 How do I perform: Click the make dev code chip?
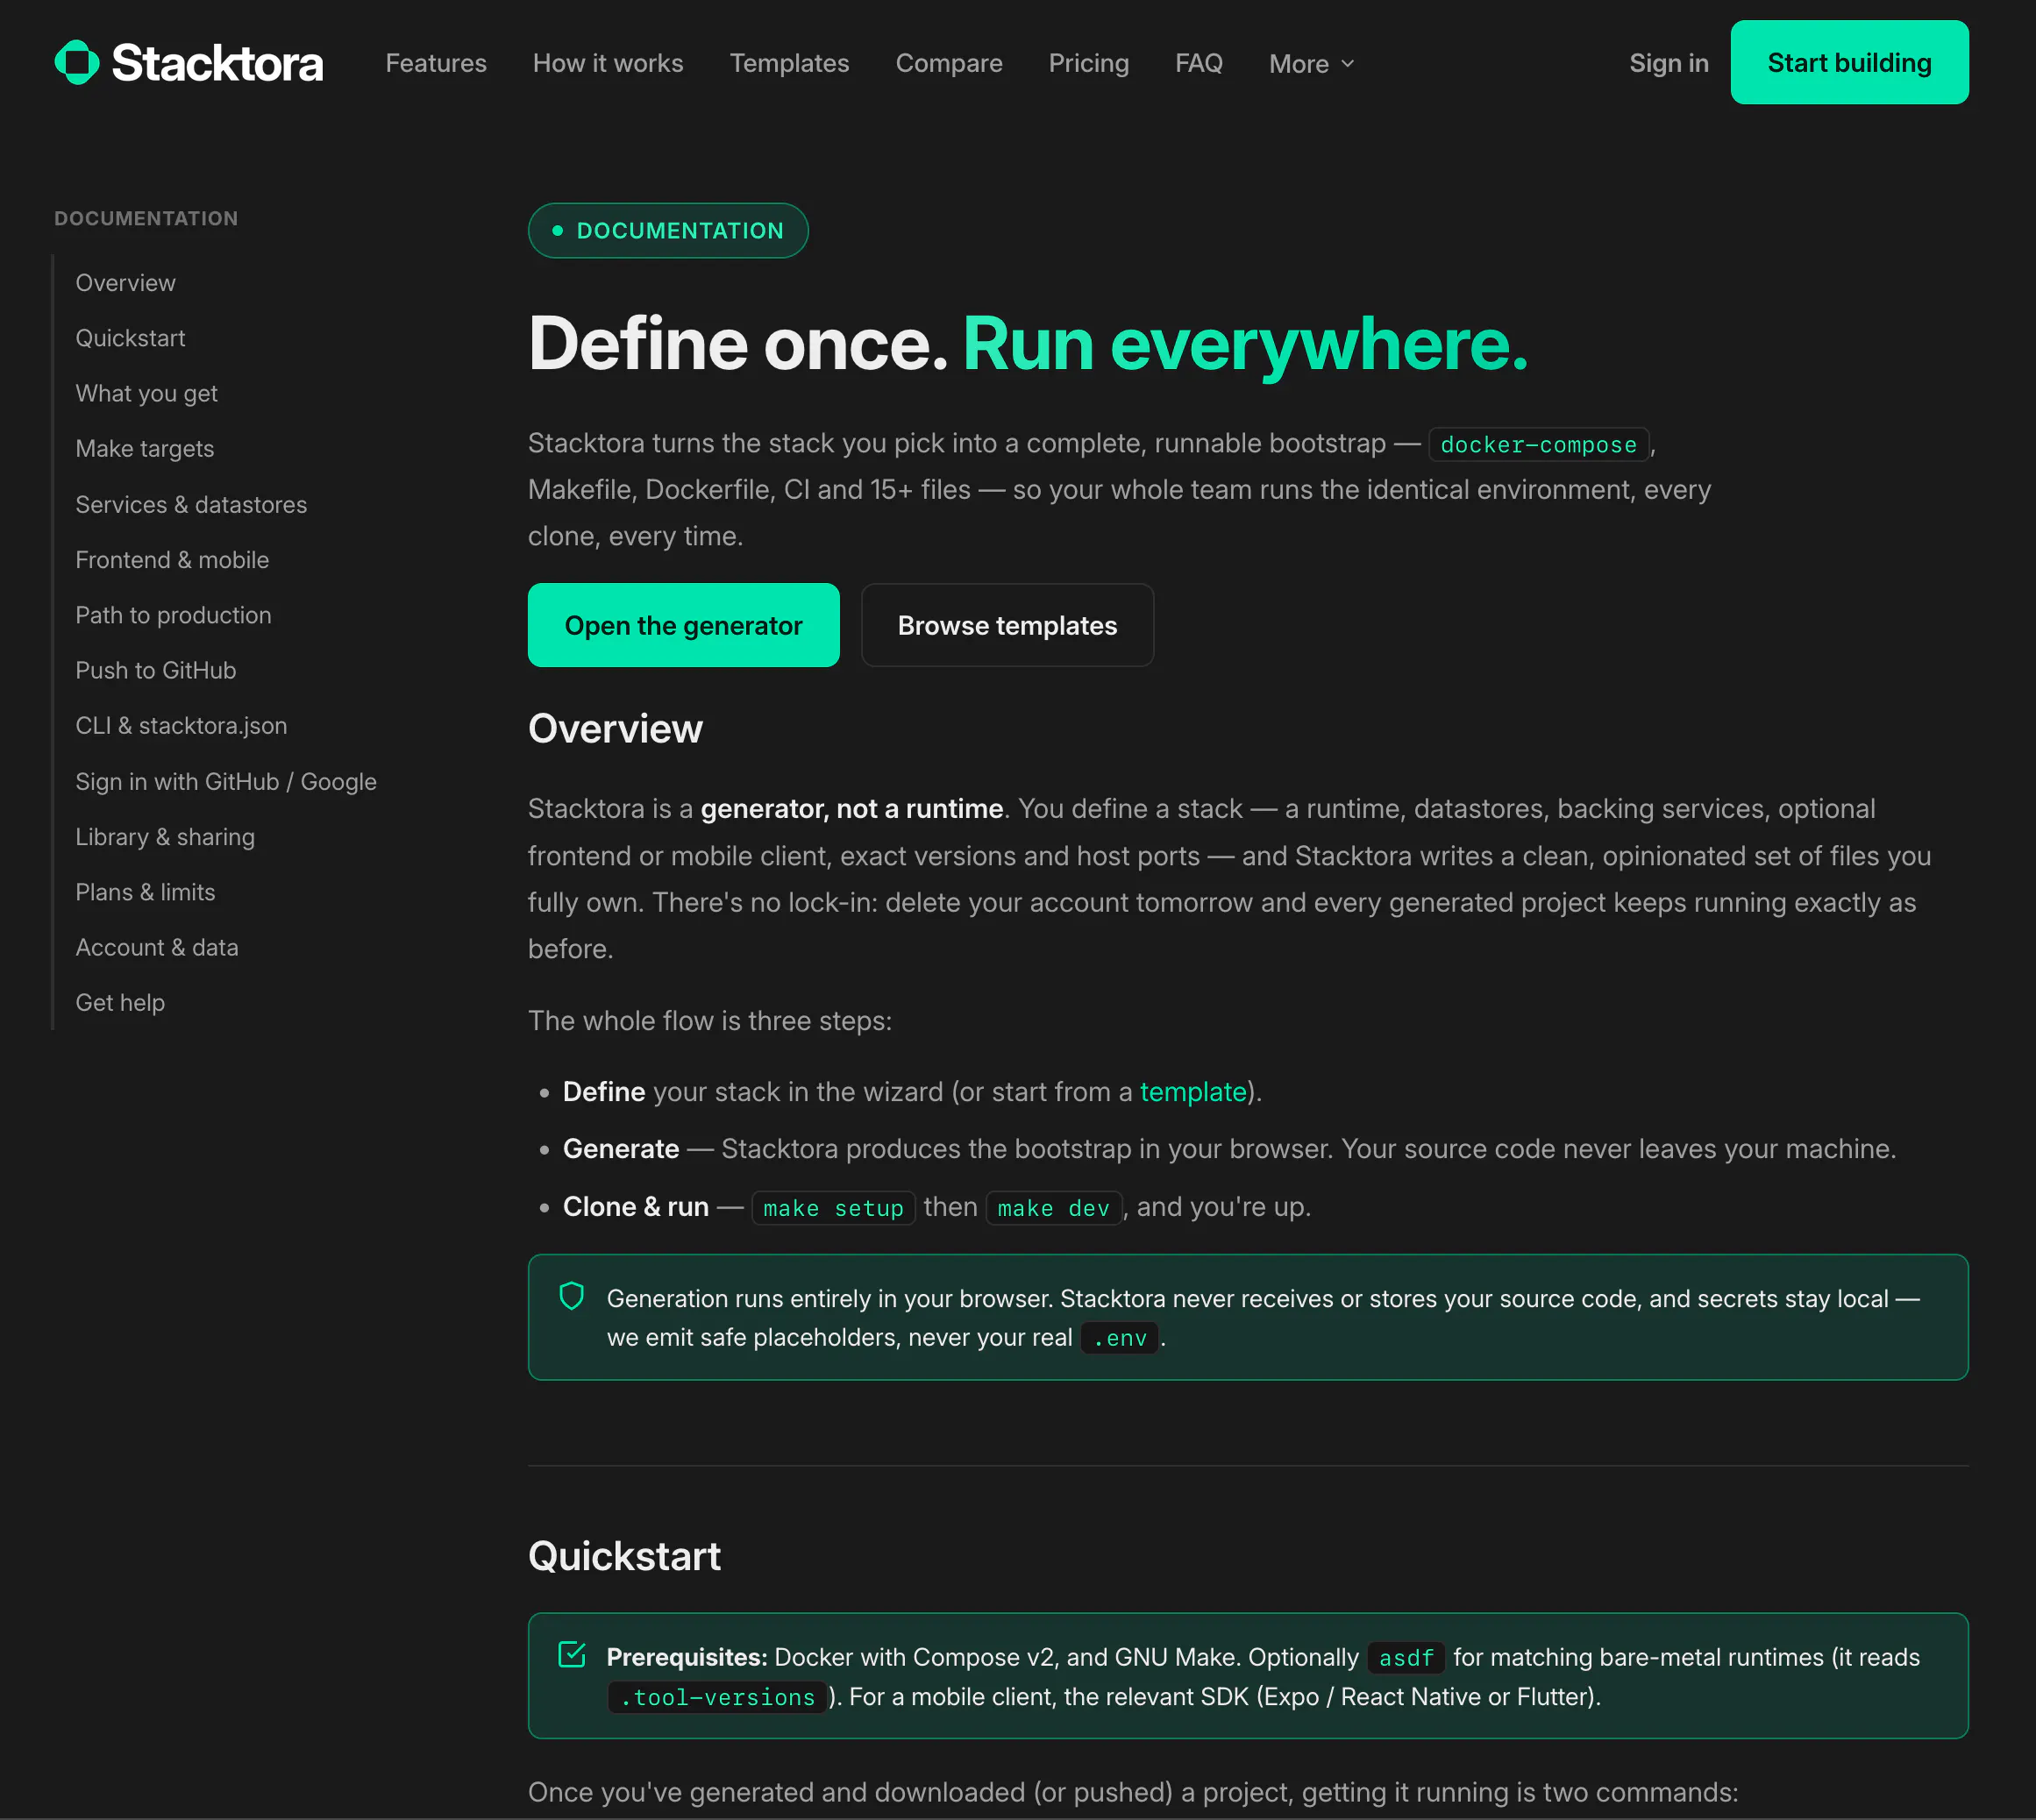coord(1054,1208)
